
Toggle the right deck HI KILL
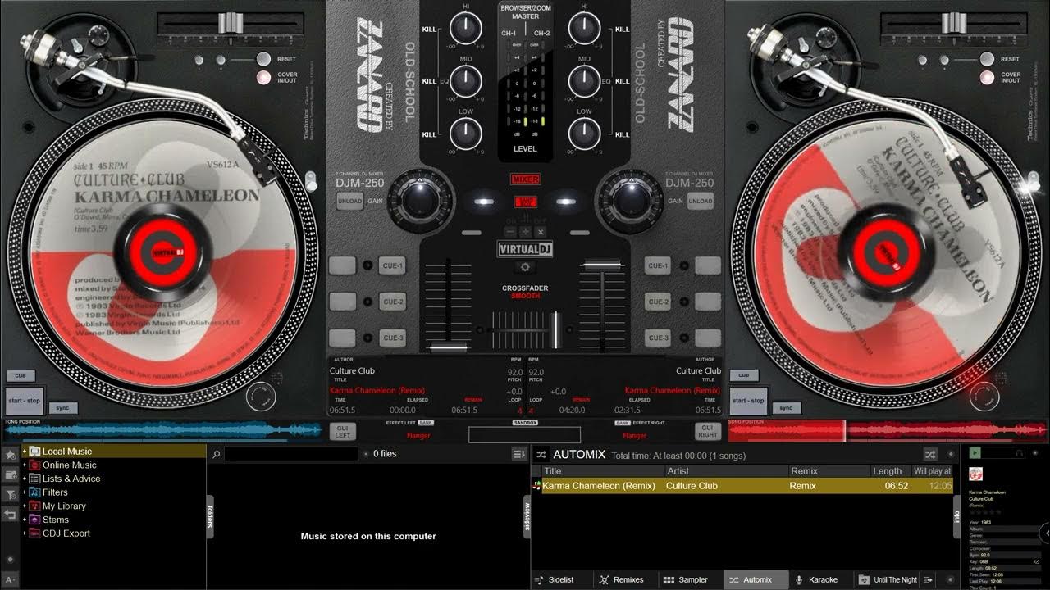tap(622, 29)
